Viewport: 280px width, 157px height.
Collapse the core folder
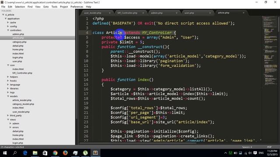[8, 65]
